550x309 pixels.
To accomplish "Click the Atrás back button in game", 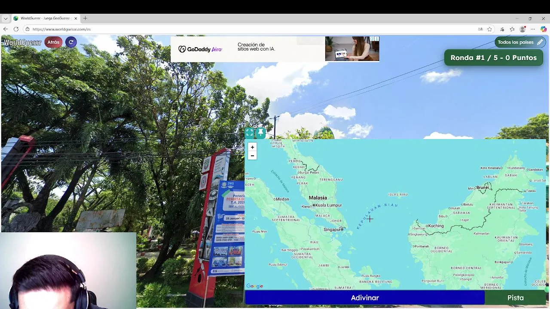I will pos(53,42).
